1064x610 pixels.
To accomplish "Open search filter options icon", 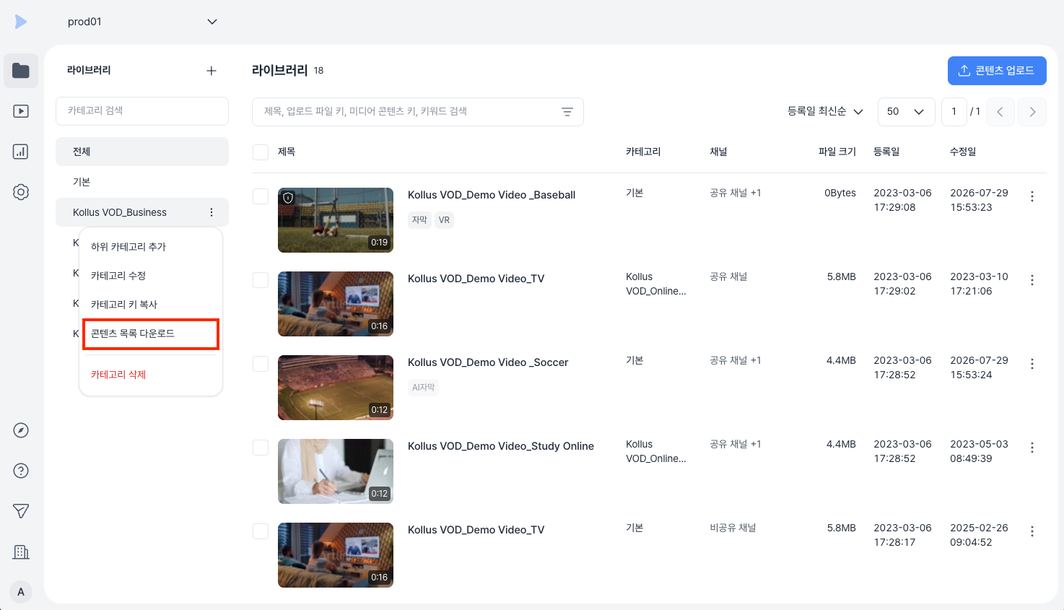I will [567, 112].
